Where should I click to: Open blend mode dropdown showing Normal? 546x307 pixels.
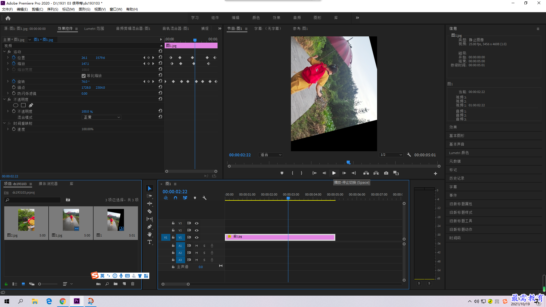click(102, 117)
